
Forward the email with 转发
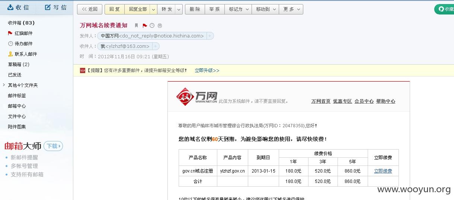pyautogui.click(x=167, y=9)
